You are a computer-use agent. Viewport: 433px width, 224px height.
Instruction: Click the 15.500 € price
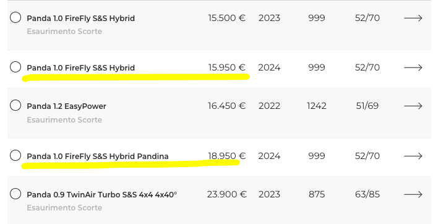pos(227,18)
